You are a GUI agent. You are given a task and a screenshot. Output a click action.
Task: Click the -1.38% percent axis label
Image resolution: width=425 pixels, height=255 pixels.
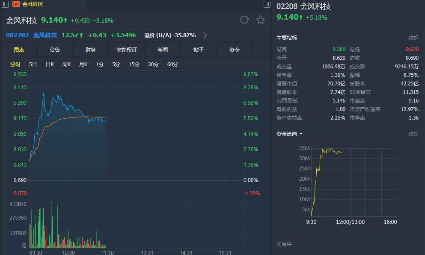coord(252,193)
